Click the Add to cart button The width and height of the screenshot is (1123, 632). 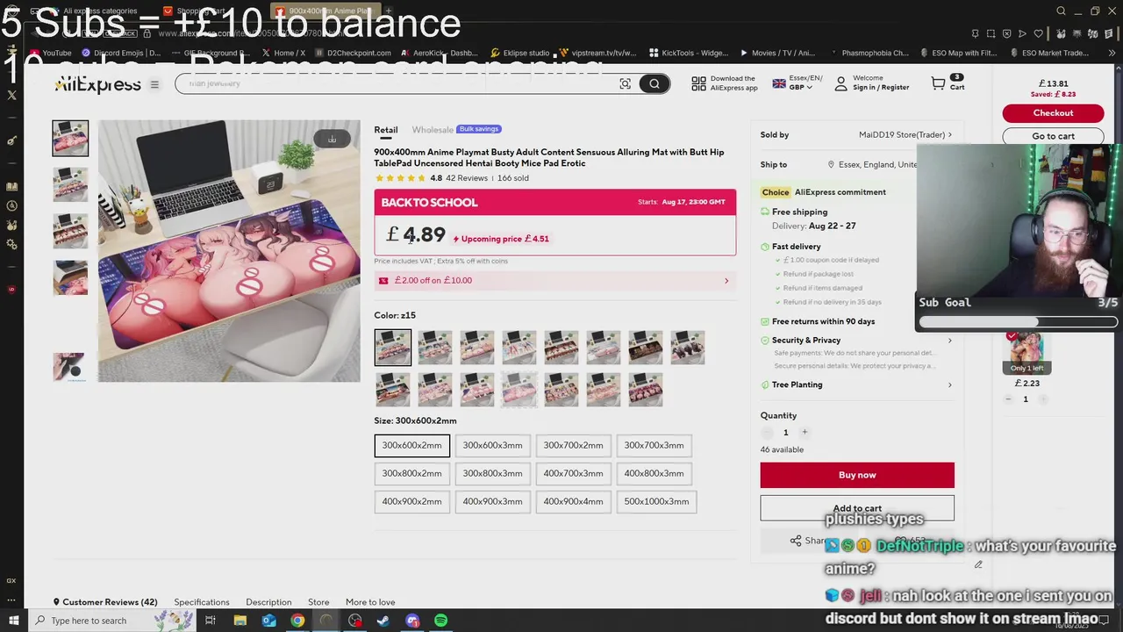pyautogui.click(x=857, y=508)
